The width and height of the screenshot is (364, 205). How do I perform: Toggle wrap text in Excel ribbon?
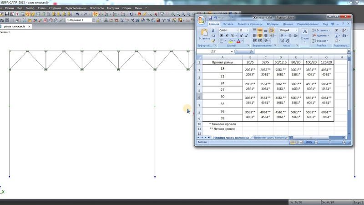272,30
